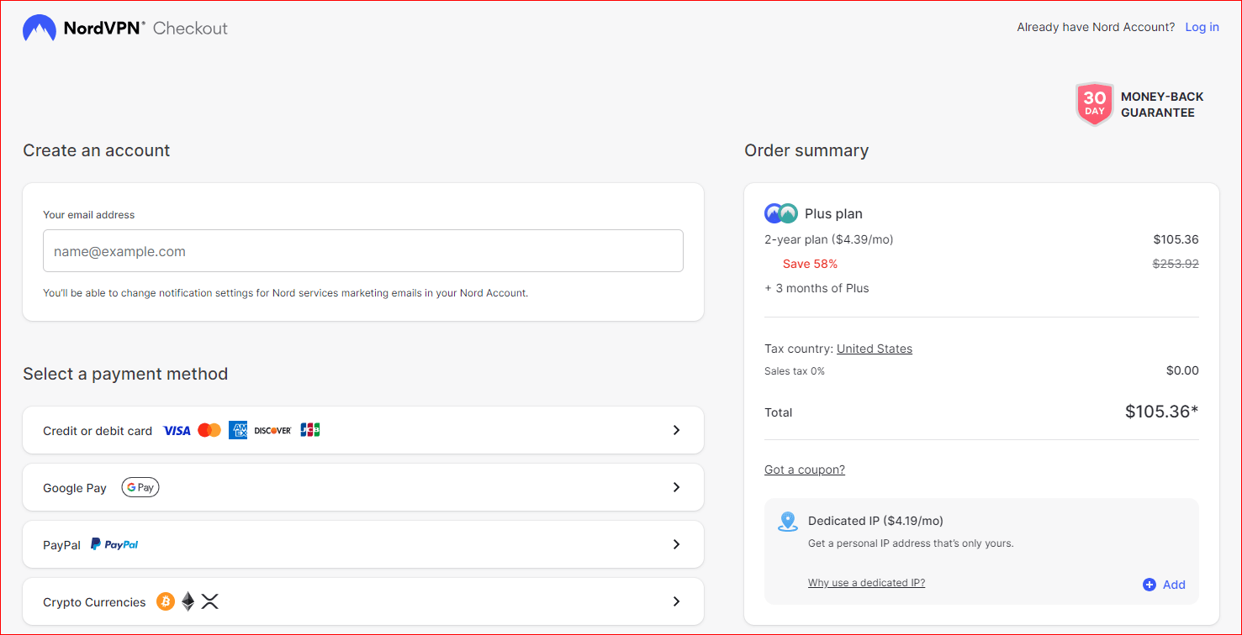Click the Sales tax 0% text
1242x635 pixels.
coord(795,370)
